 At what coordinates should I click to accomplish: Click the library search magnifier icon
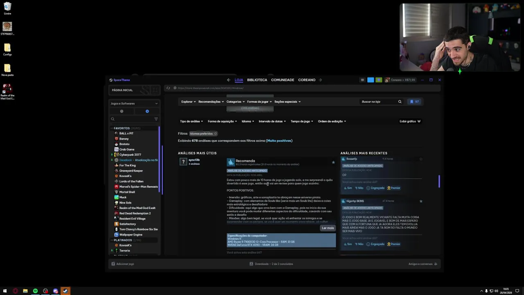click(113, 119)
